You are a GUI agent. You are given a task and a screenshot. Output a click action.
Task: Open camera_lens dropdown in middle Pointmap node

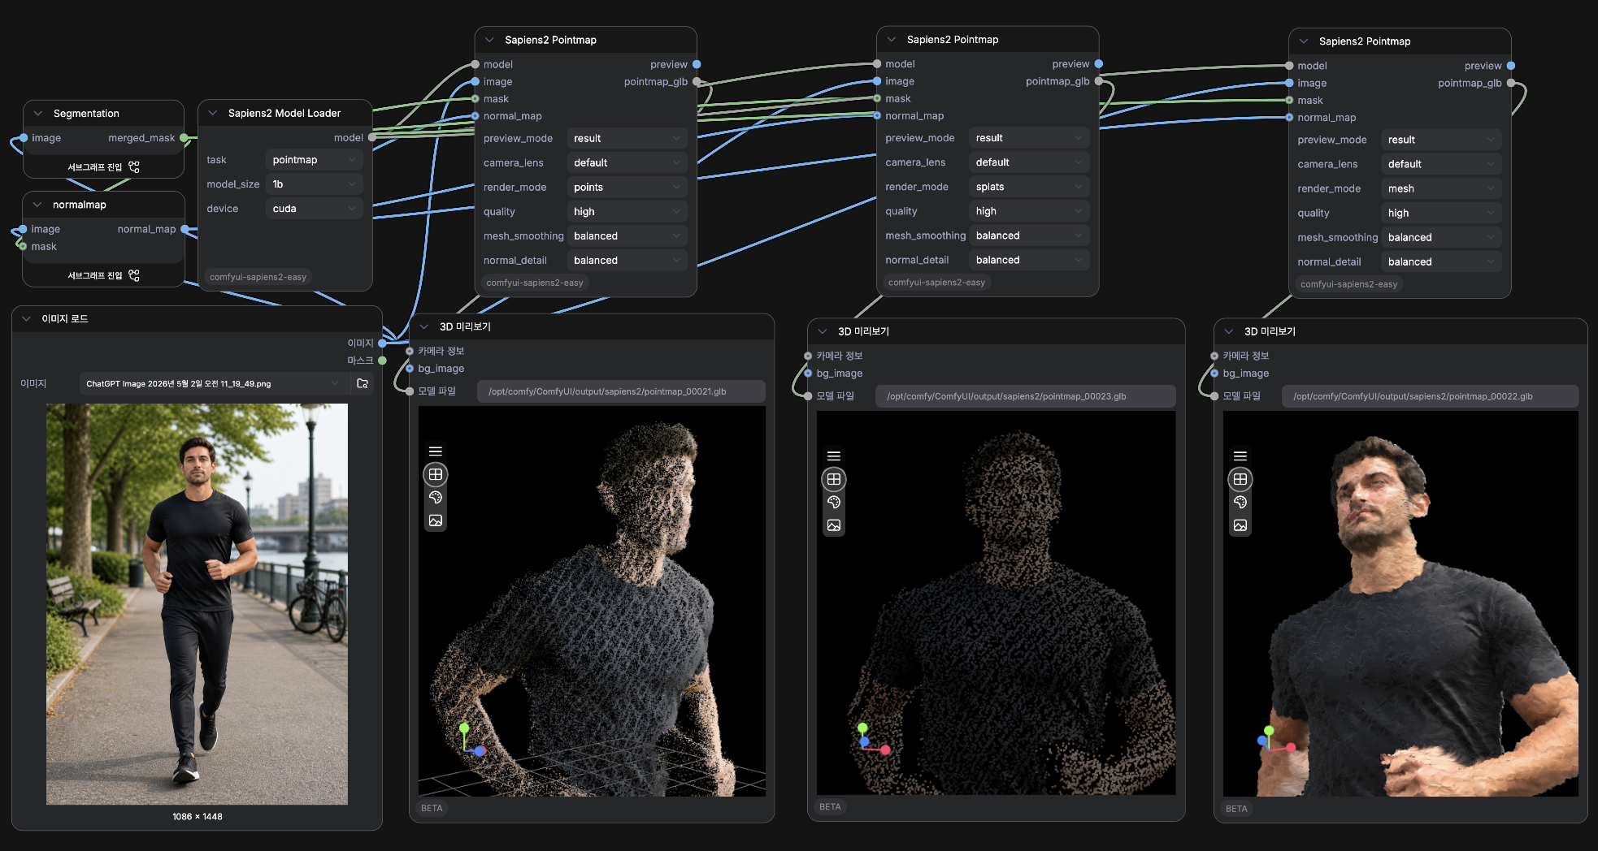[x=1029, y=162]
